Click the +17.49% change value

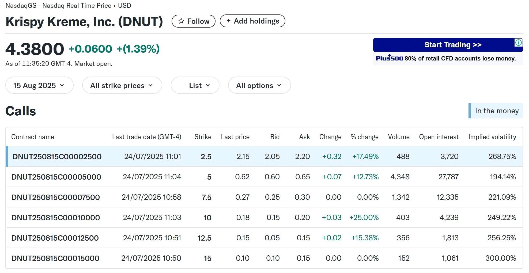click(365, 157)
